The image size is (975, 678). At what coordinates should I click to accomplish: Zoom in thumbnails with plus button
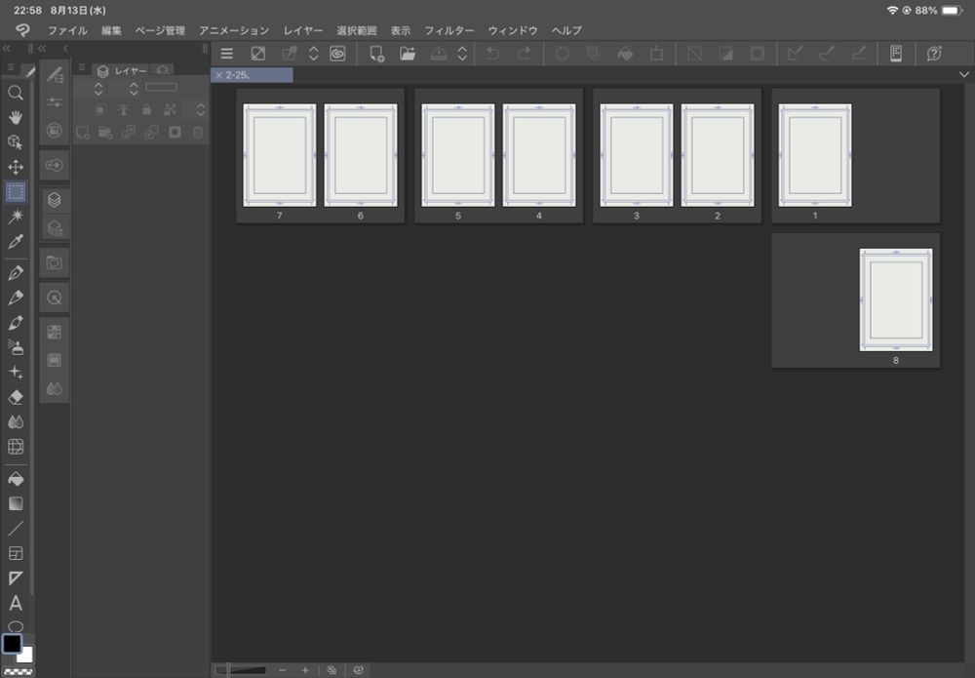(305, 670)
